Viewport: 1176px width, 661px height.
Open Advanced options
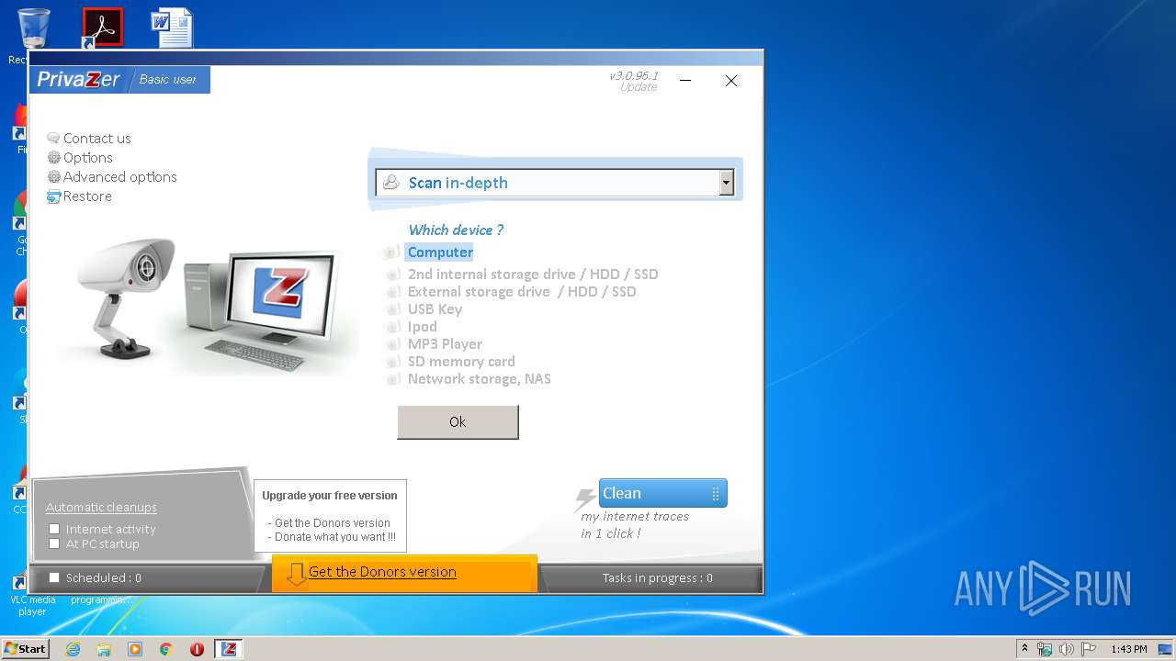pyautogui.click(x=119, y=177)
